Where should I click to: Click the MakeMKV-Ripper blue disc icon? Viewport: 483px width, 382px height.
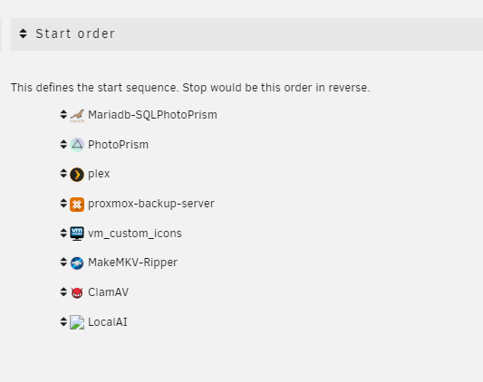coord(77,263)
